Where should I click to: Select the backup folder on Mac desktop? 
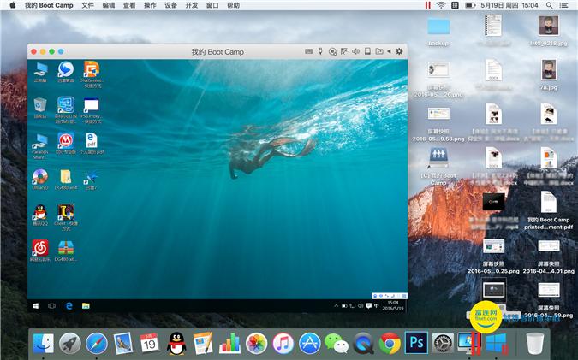438,30
